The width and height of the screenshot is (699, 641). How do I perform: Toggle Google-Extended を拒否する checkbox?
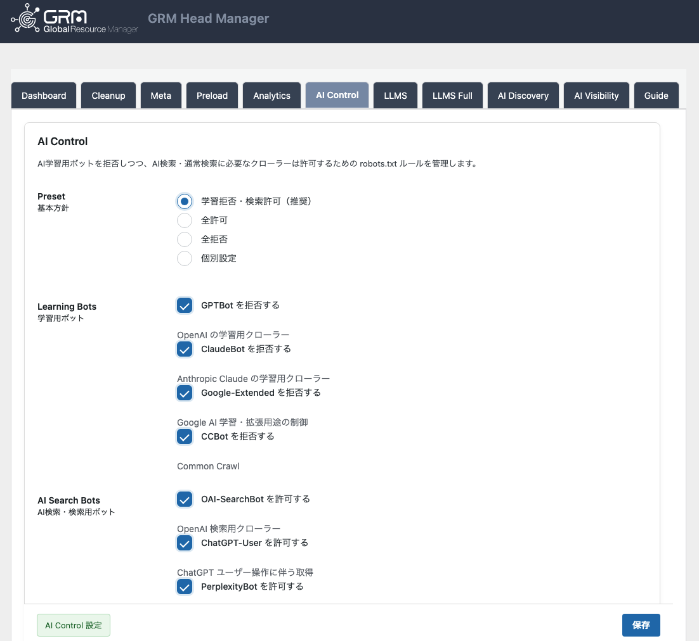point(185,393)
